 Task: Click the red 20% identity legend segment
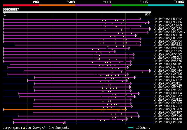click(21, 5)
